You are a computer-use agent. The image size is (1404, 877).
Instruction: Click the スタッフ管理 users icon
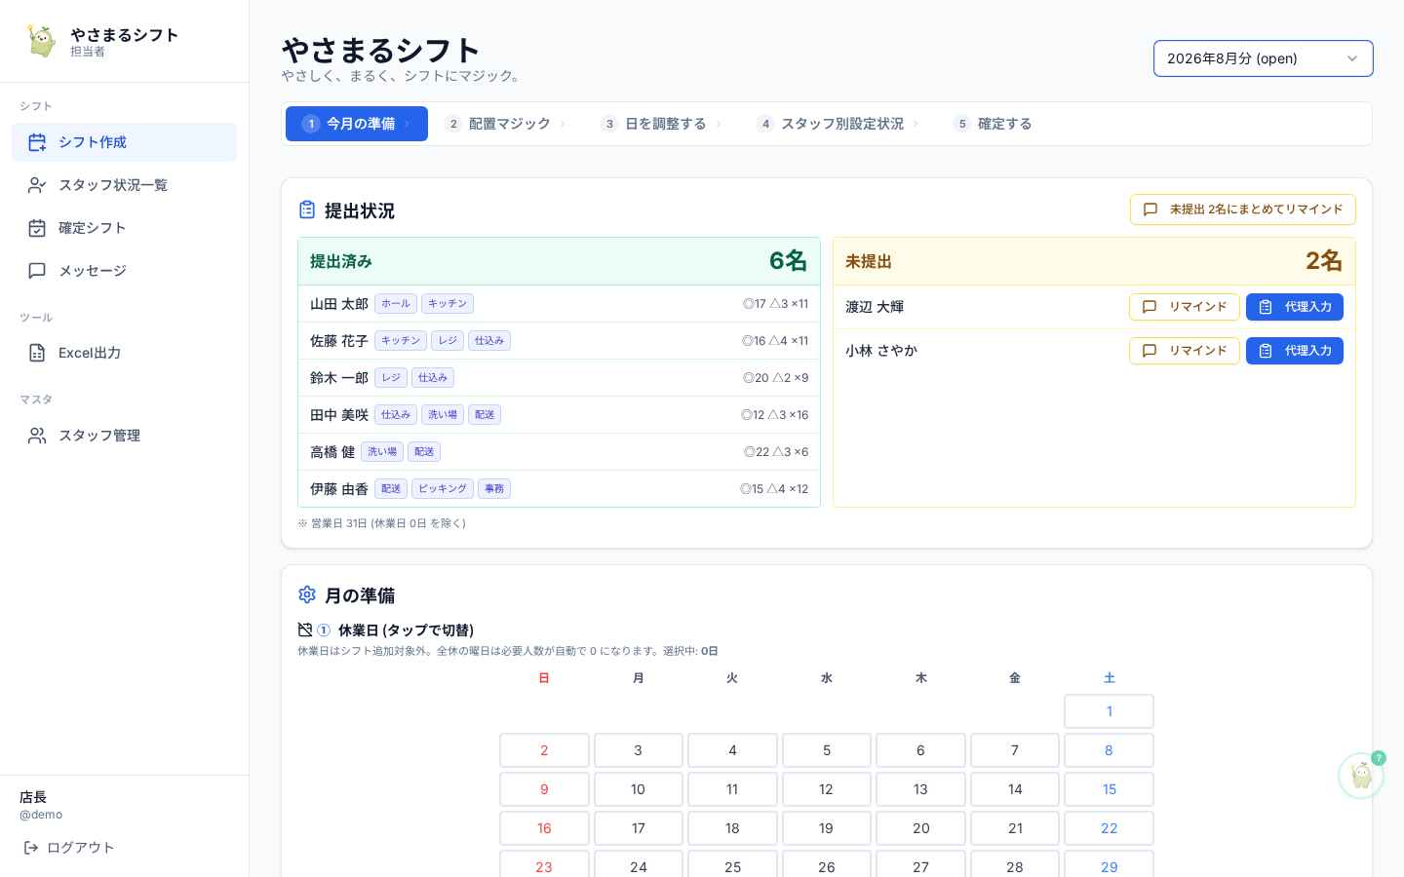37,436
